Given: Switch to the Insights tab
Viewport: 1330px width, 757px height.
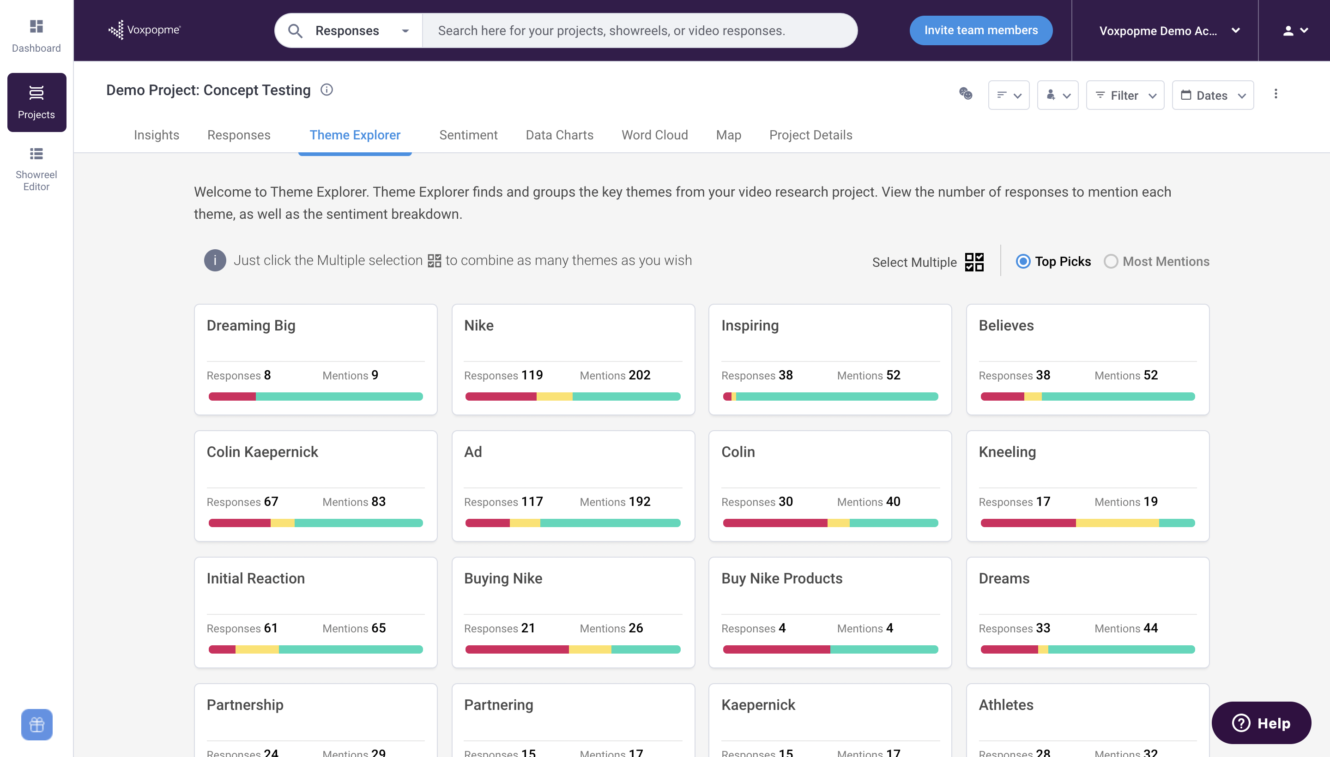Looking at the screenshot, I should coord(157,135).
